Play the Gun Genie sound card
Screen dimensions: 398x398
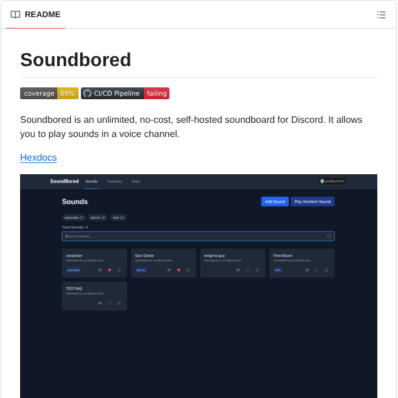point(164,263)
